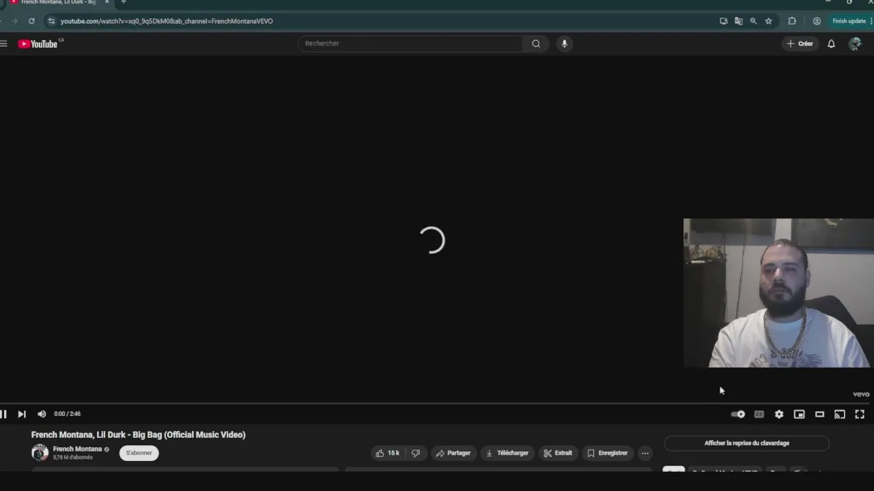Viewport: 874px width, 491px height.
Task: Click the vevo watermark link
Action: click(861, 394)
